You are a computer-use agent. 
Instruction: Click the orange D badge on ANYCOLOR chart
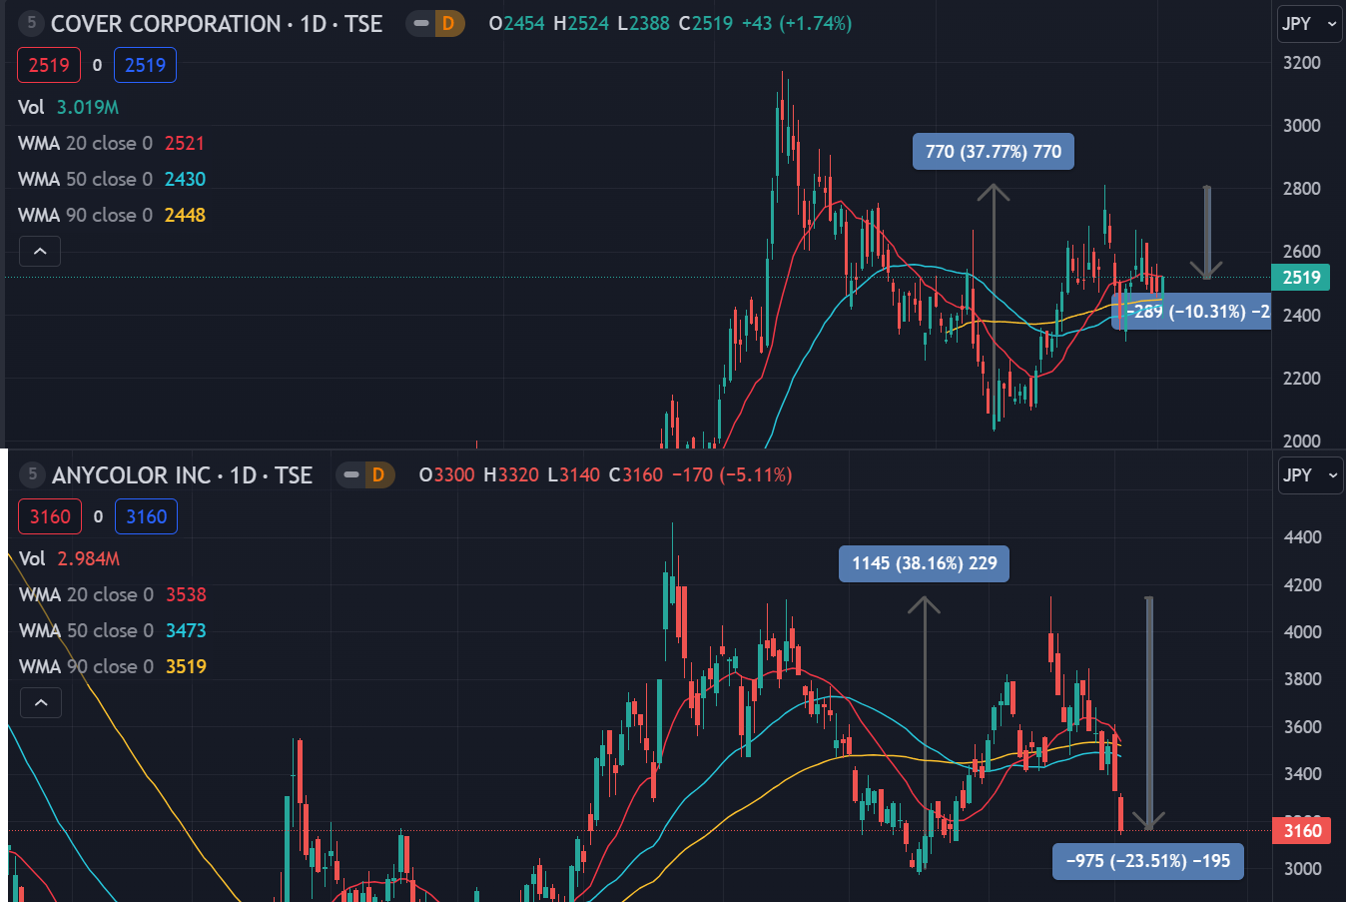point(378,474)
